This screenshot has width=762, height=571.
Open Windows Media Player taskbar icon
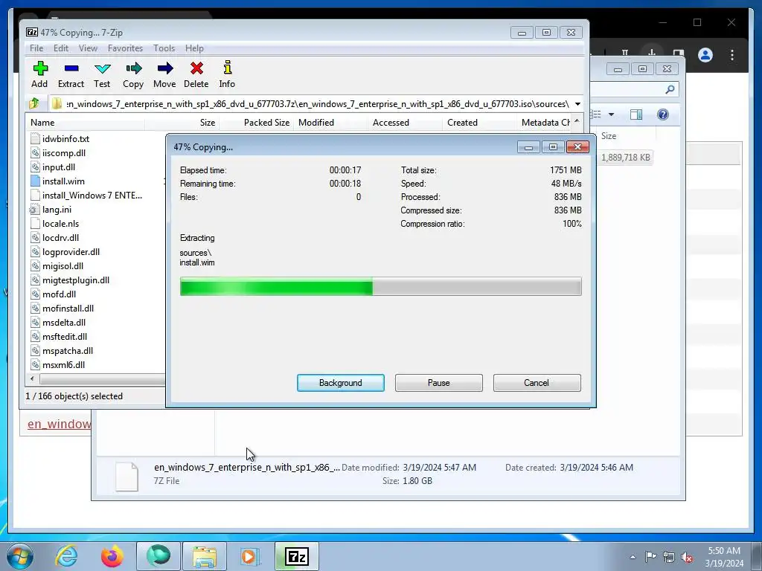point(250,556)
